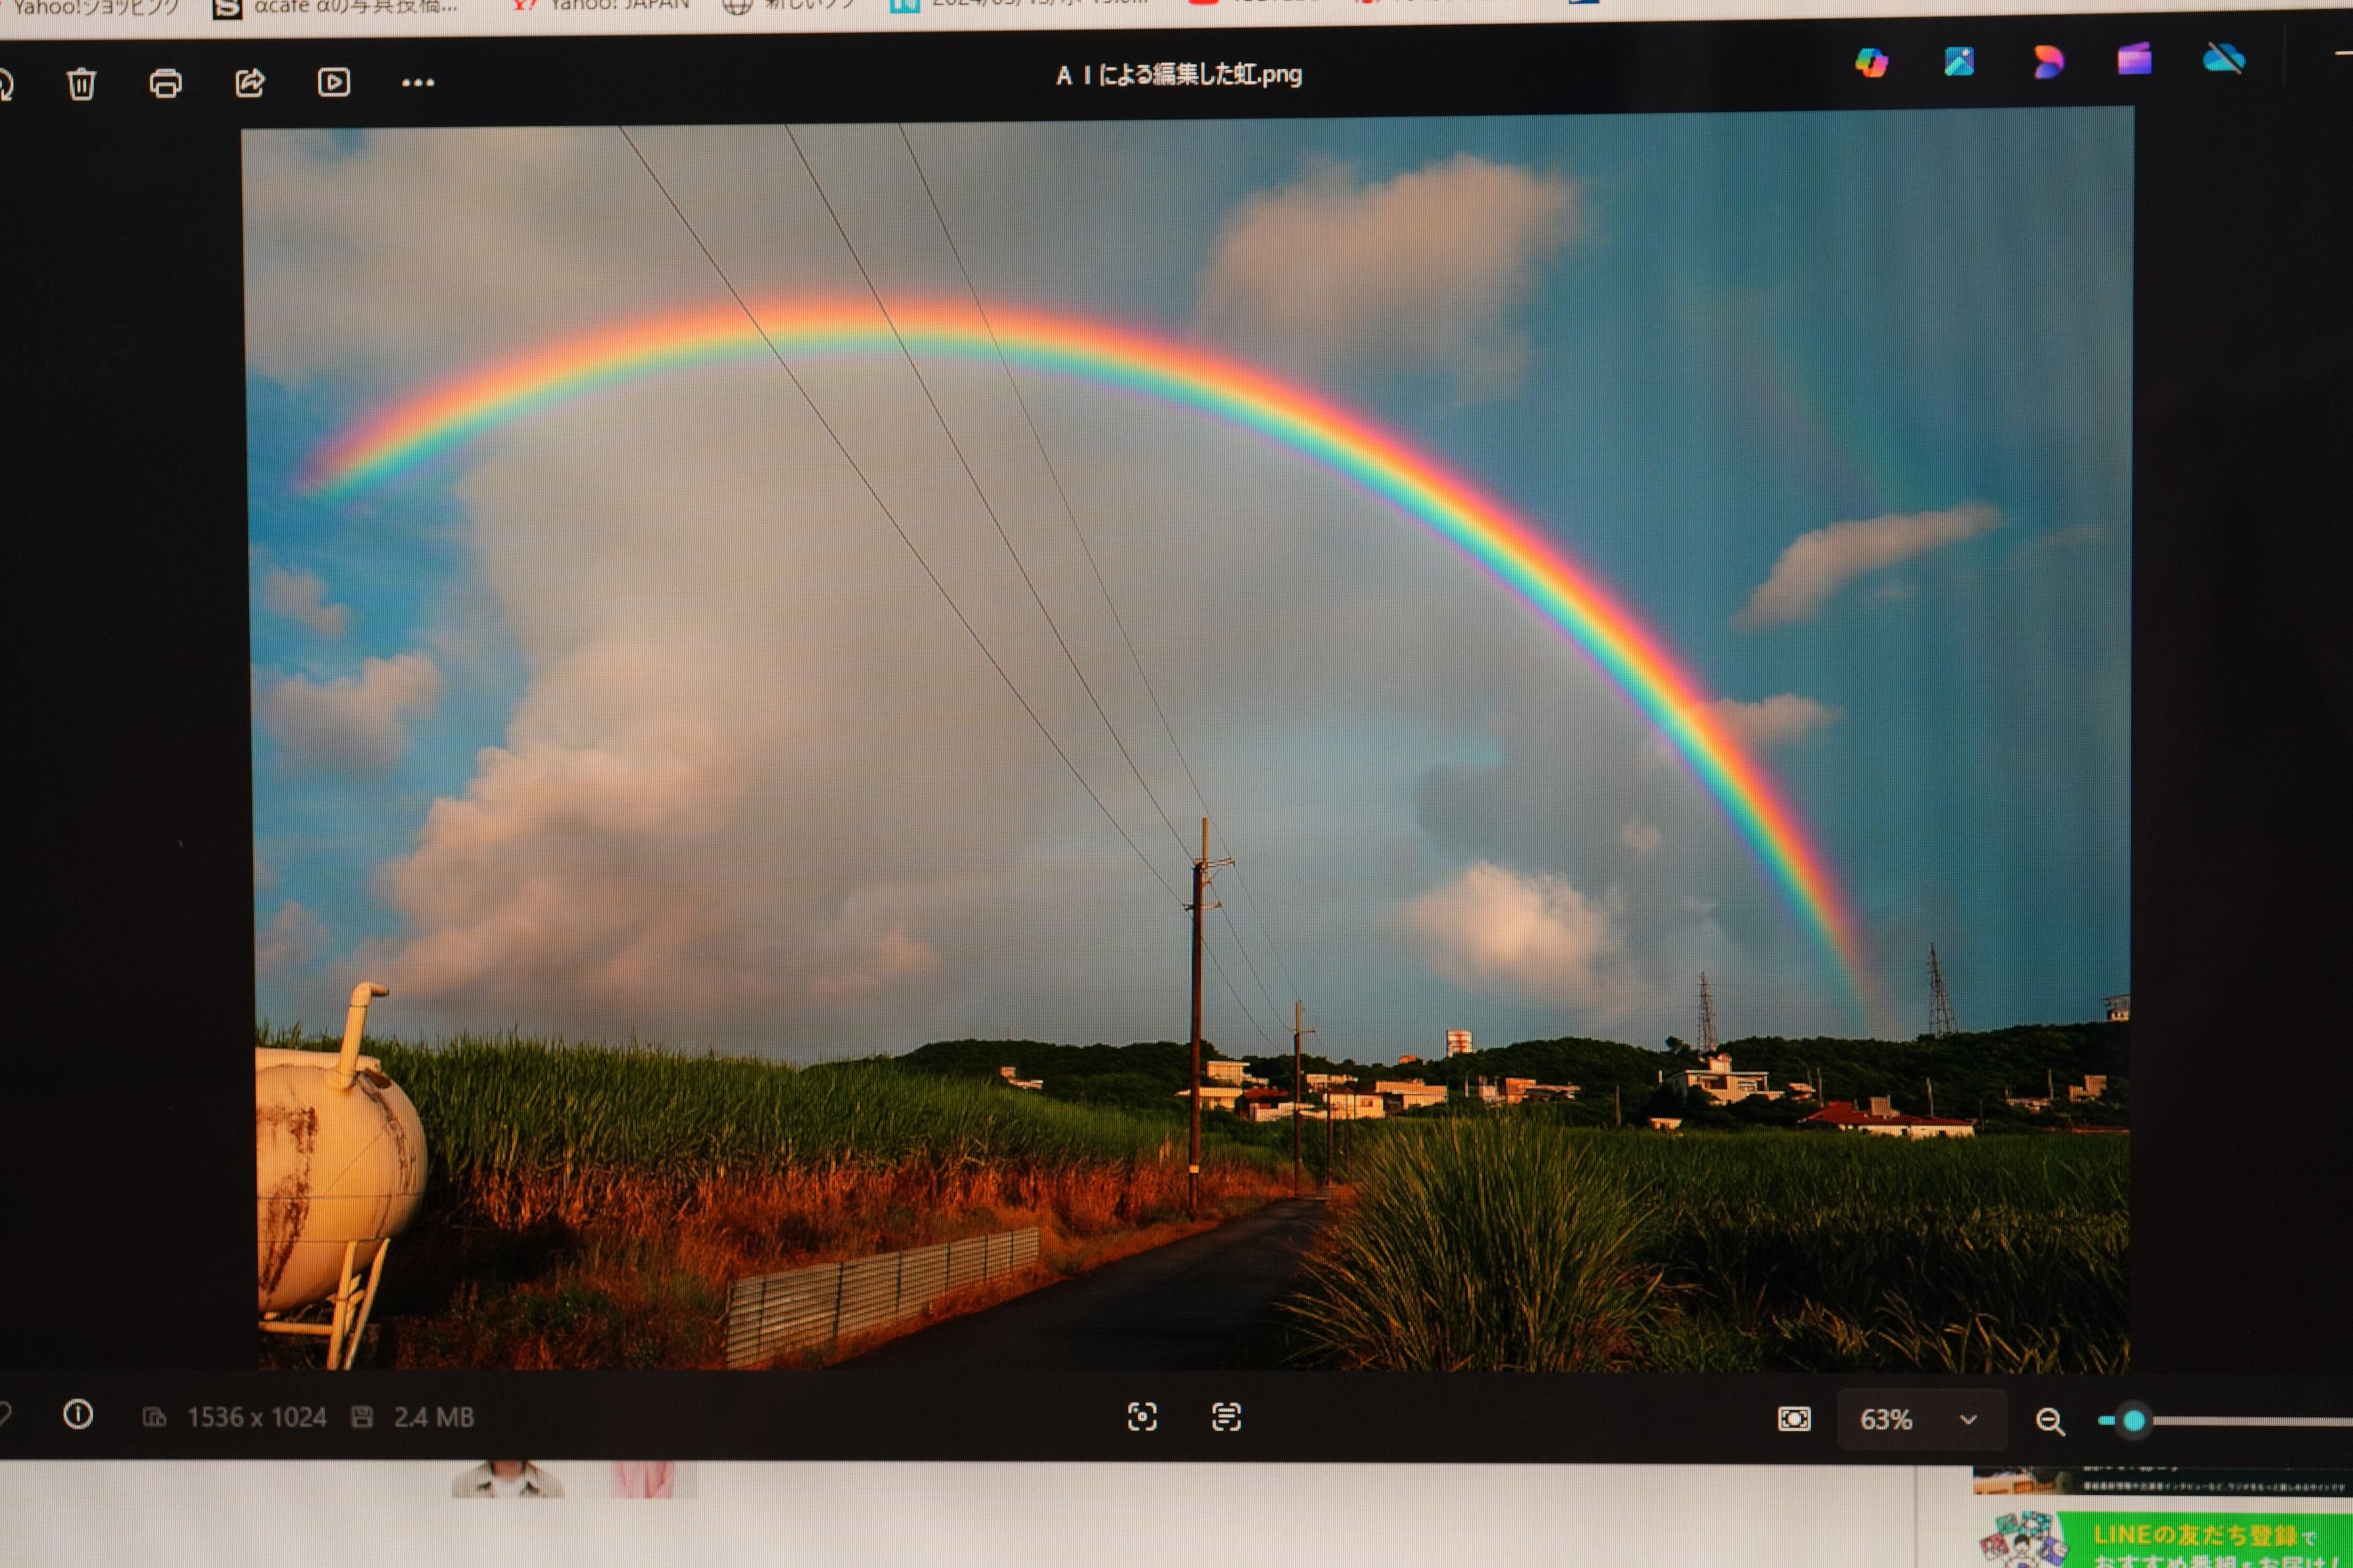Adjust the zoom slider handle

coord(2133,1421)
